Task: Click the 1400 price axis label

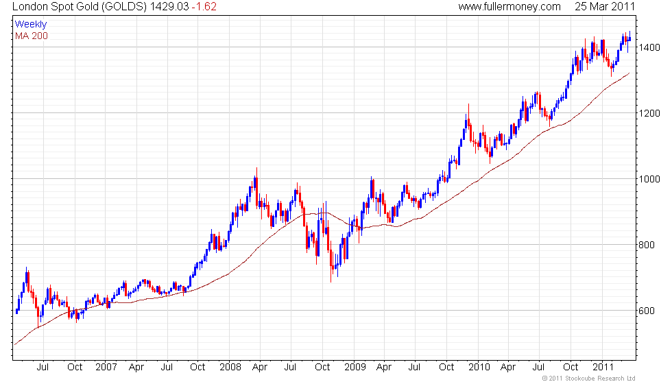Action: coord(649,47)
